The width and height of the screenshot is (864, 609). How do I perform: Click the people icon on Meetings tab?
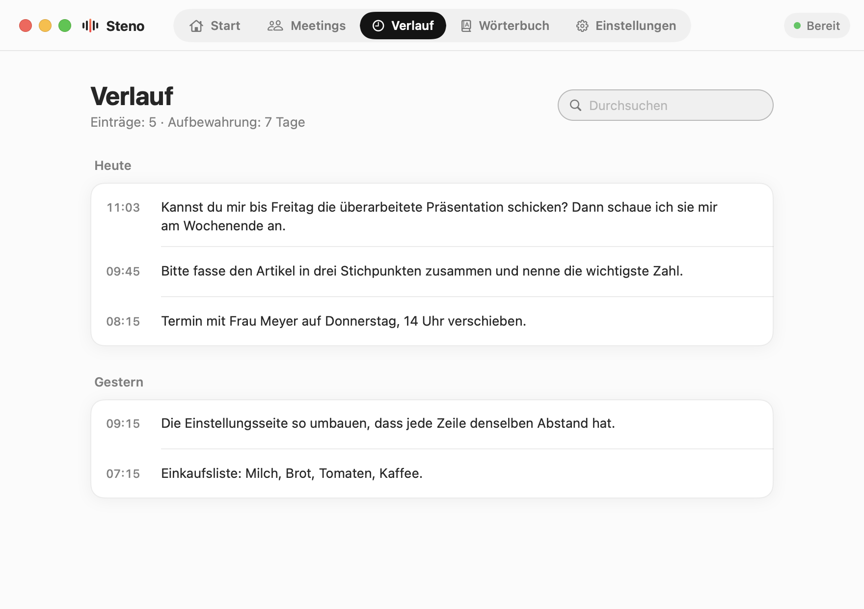click(275, 26)
